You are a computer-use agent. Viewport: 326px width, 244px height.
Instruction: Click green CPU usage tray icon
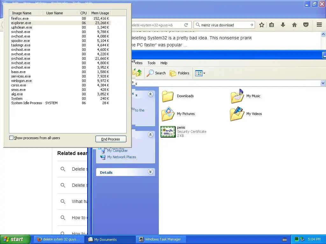(x=297, y=239)
